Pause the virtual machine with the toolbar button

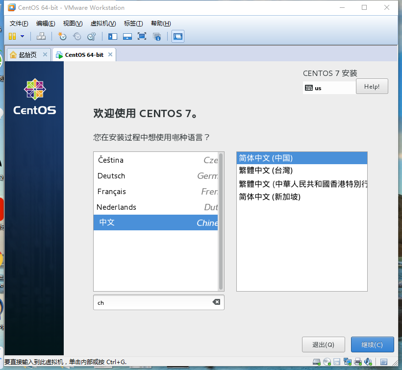pyautogui.click(x=12, y=36)
